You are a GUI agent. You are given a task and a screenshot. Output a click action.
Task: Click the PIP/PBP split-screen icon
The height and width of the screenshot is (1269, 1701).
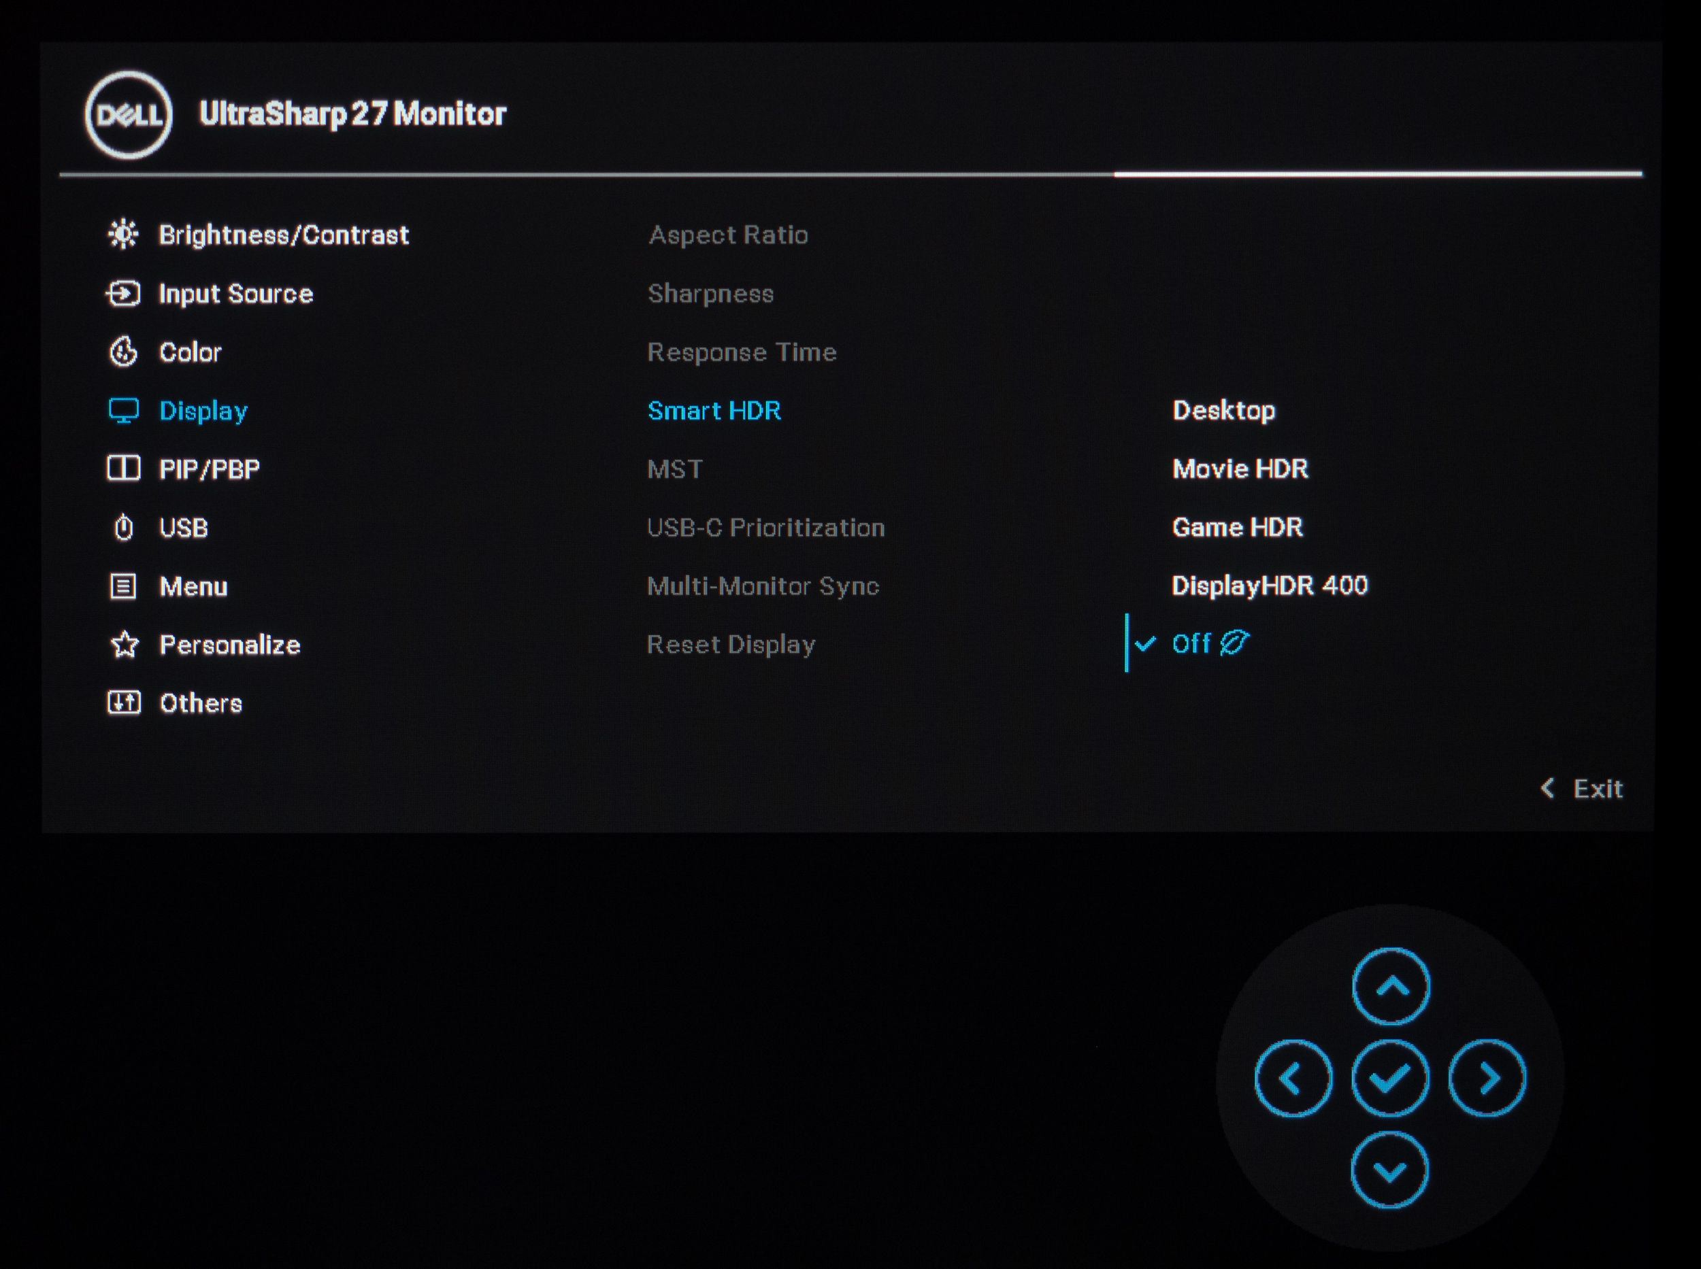click(x=123, y=469)
